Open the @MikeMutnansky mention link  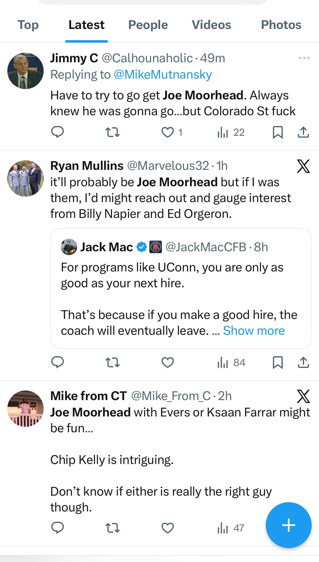pos(162,75)
